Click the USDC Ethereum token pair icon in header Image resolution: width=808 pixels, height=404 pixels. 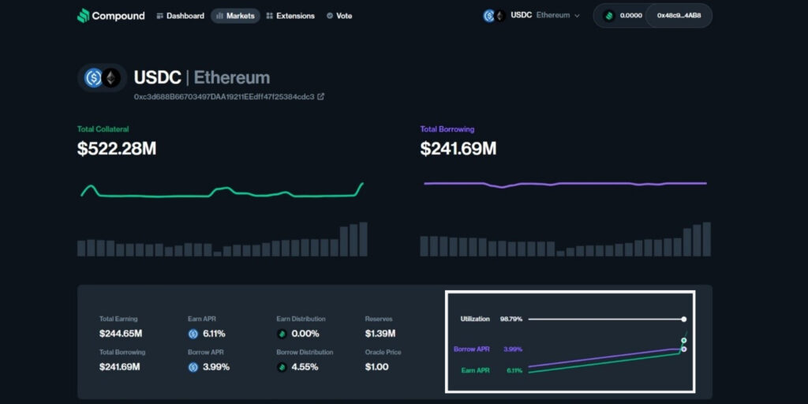point(102,78)
